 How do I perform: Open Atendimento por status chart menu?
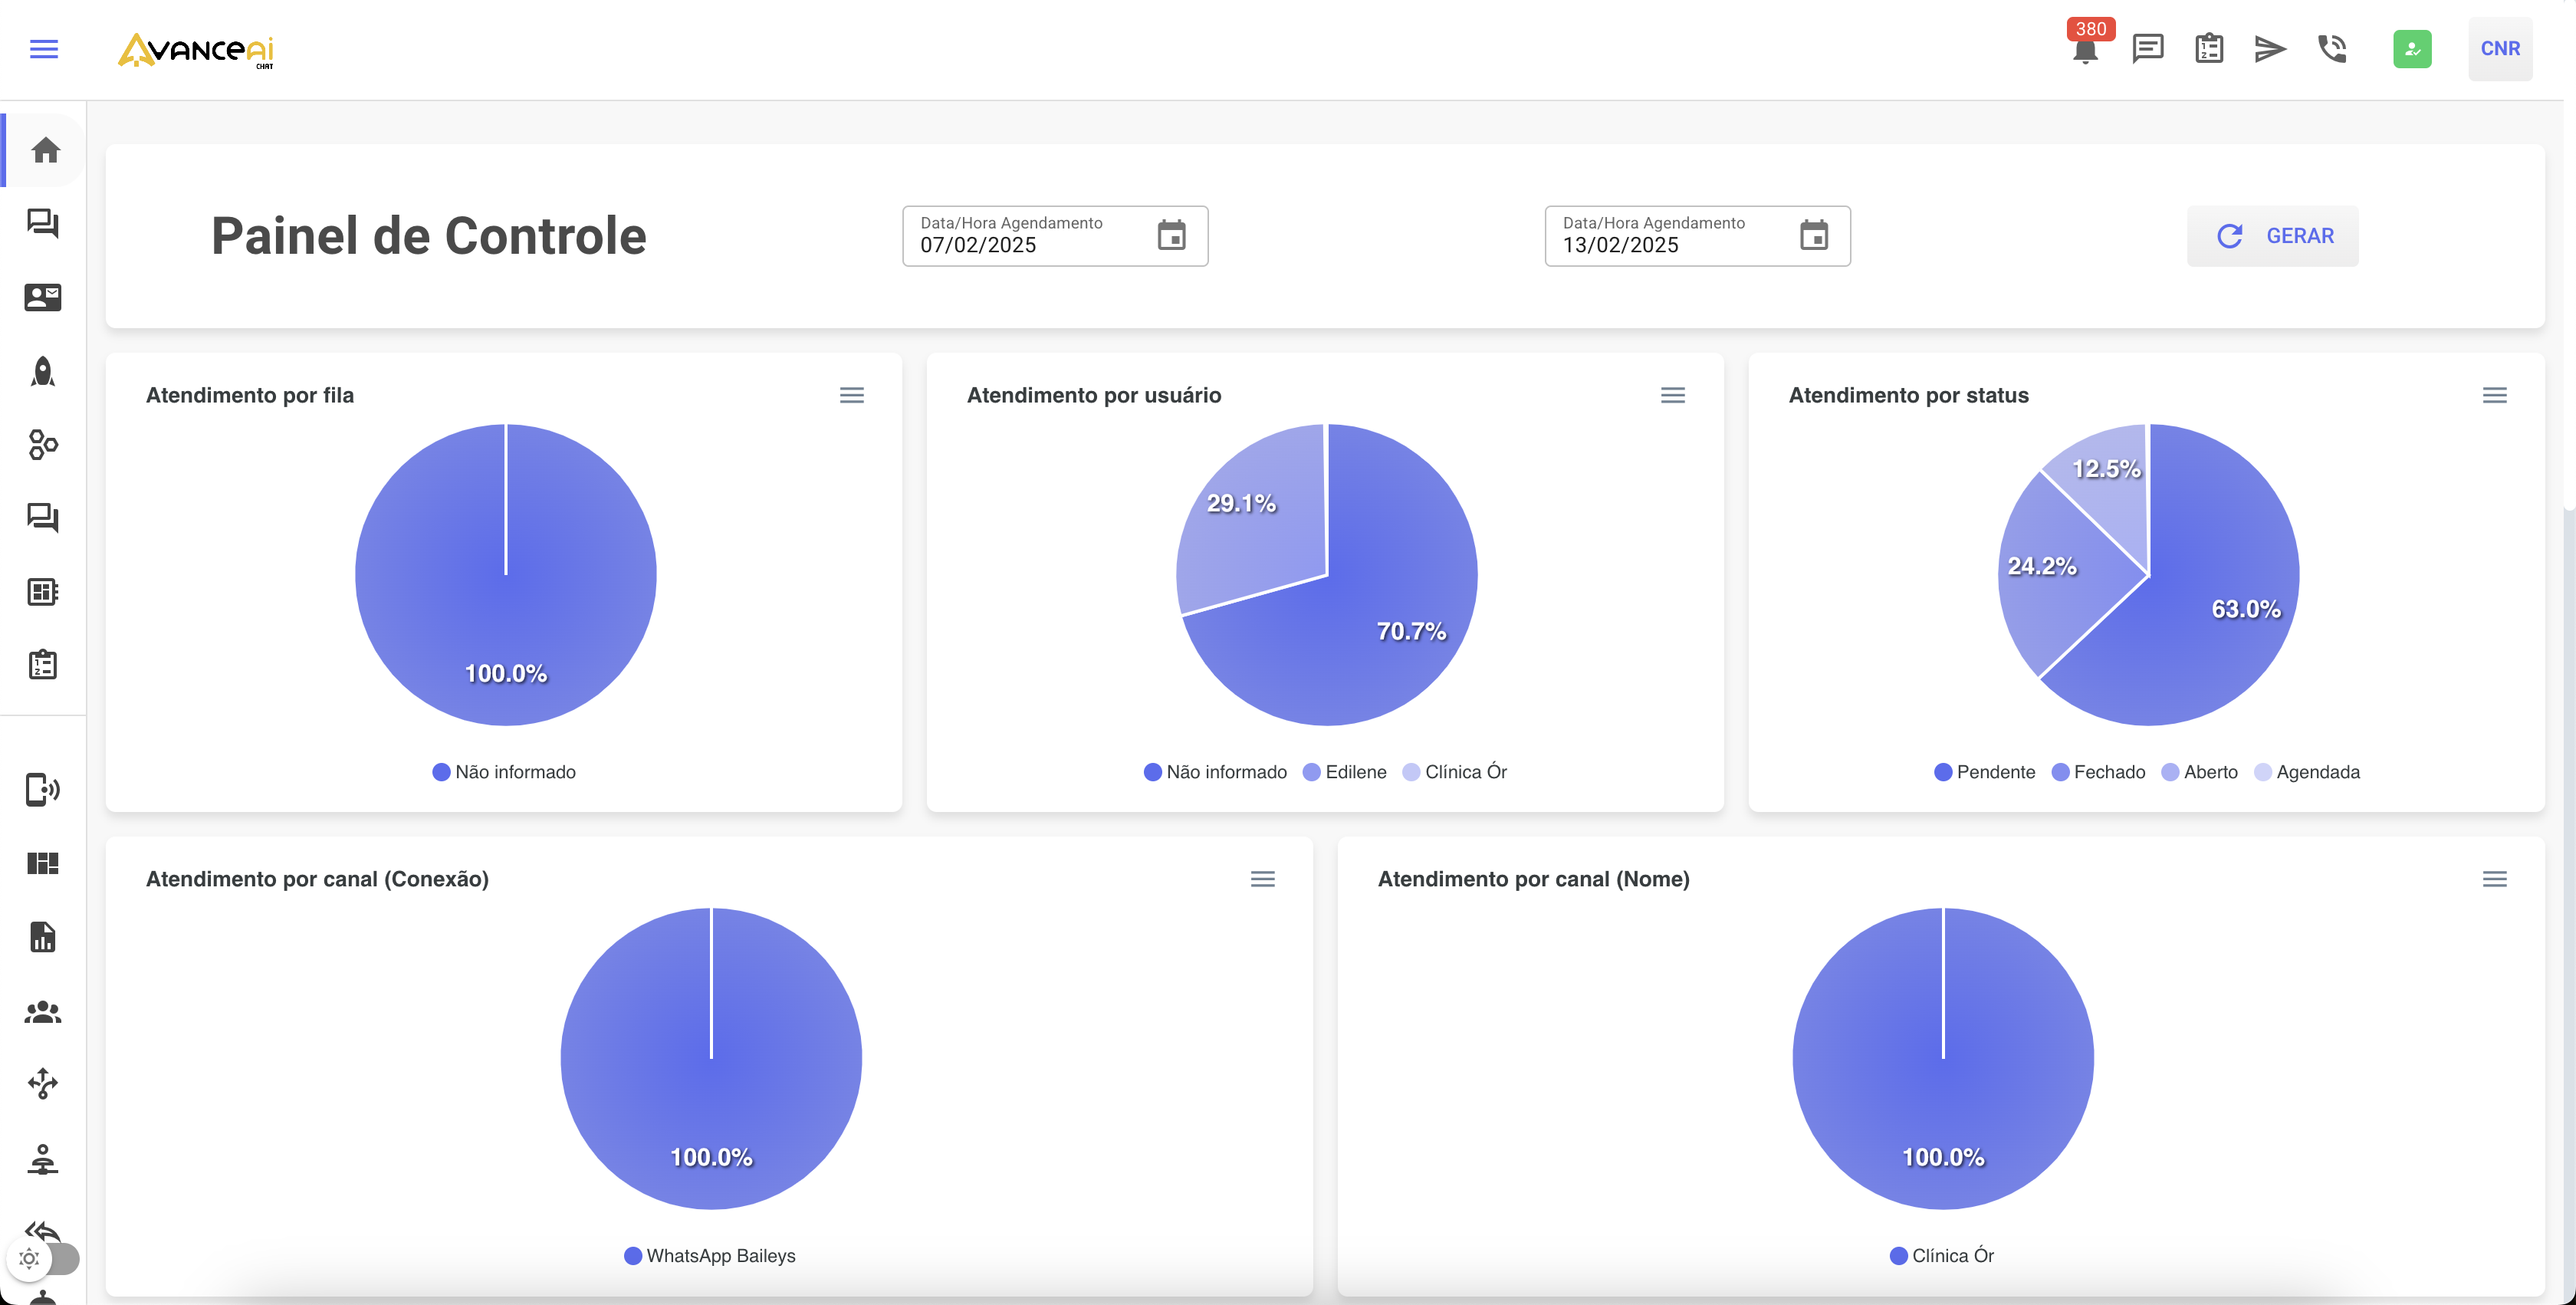tap(2494, 395)
